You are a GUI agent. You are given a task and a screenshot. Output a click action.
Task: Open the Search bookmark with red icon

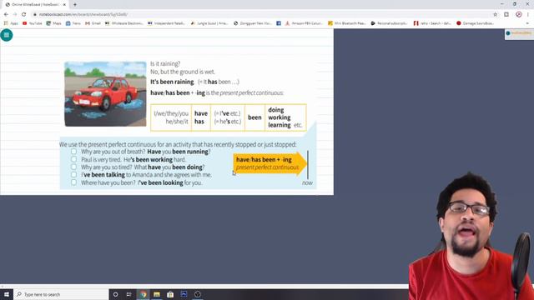point(432,23)
